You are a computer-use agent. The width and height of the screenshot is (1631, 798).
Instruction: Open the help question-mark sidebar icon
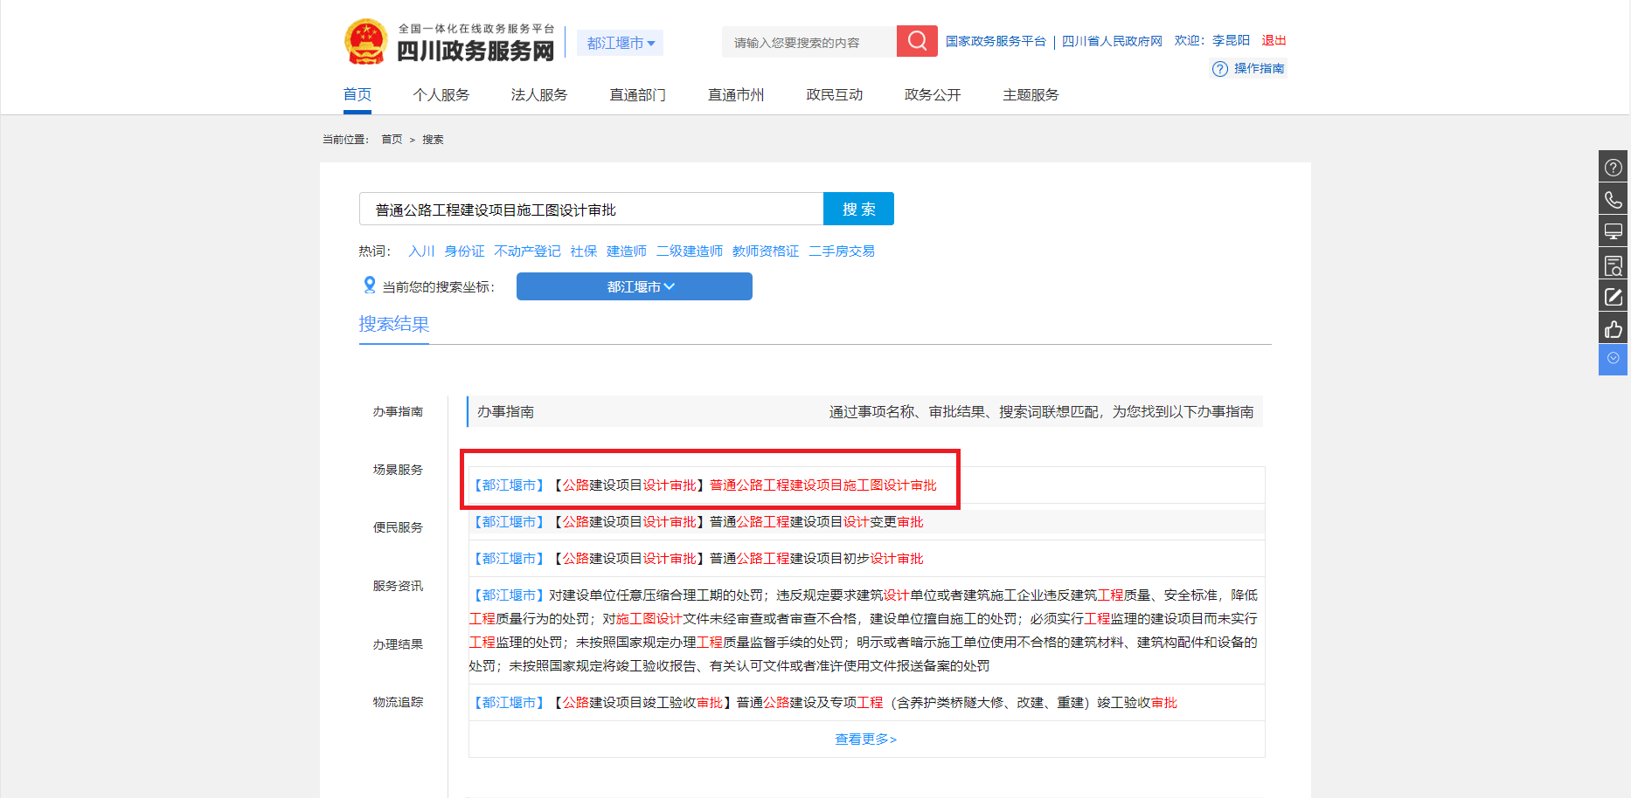click(1613, 167)
